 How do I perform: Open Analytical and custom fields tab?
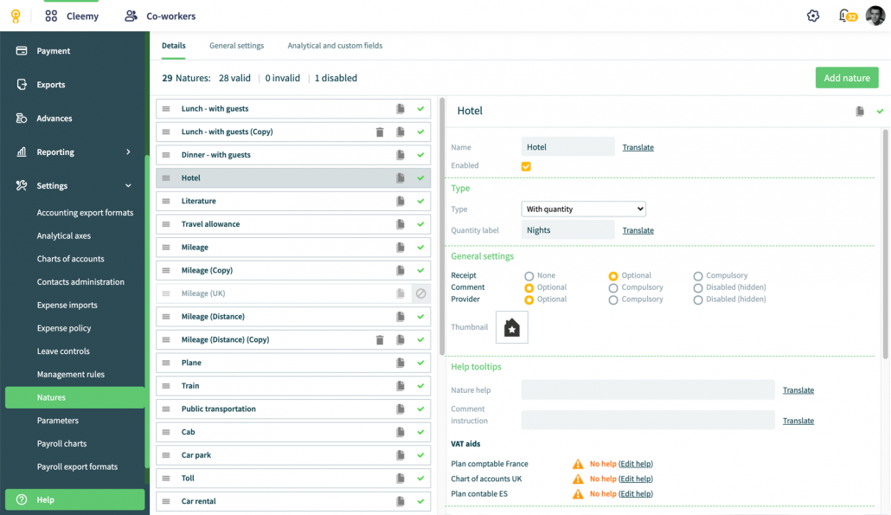pos(335,46)
